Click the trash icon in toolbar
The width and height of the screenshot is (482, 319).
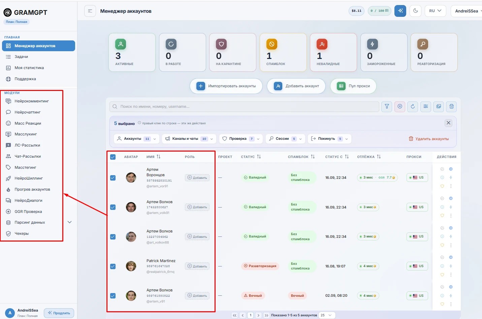[451, 106]
